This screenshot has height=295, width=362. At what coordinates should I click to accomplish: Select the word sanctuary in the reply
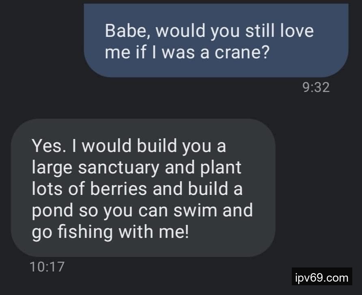[117, 168]
